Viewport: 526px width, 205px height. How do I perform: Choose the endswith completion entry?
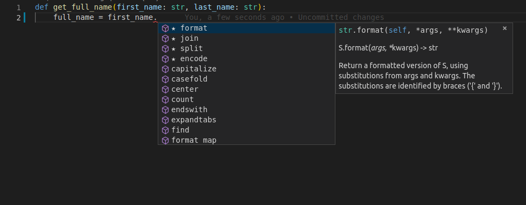coord(246,110)
